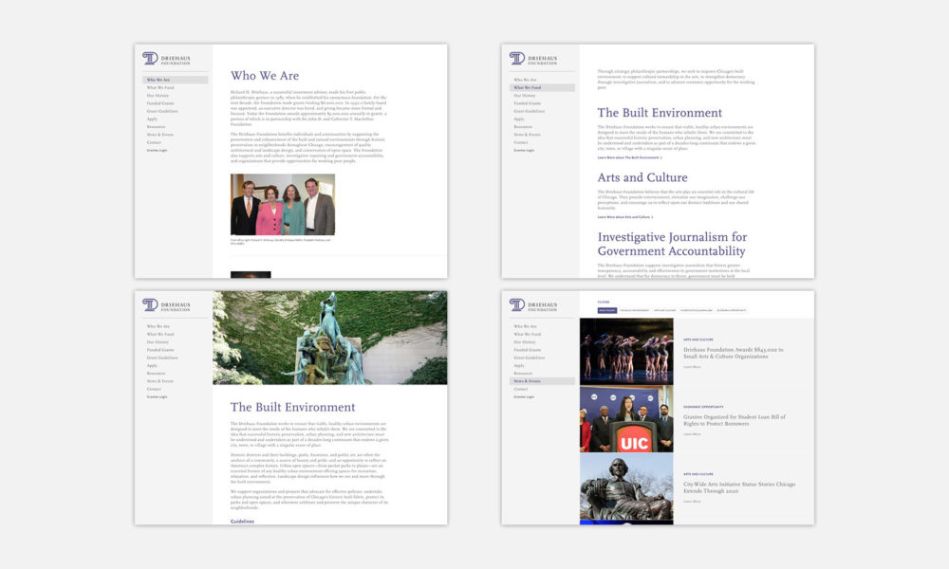Select "Grant Guidelines" from the navigation menu
Screen dimensions: 949x569
point(162,111)
